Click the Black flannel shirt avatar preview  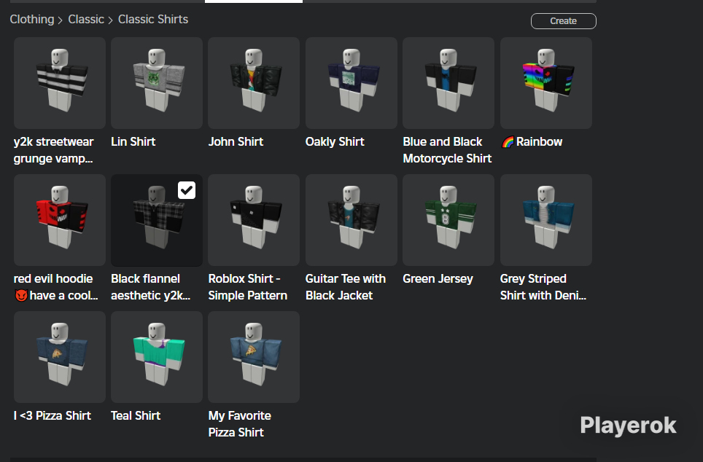tap(157, 220)
